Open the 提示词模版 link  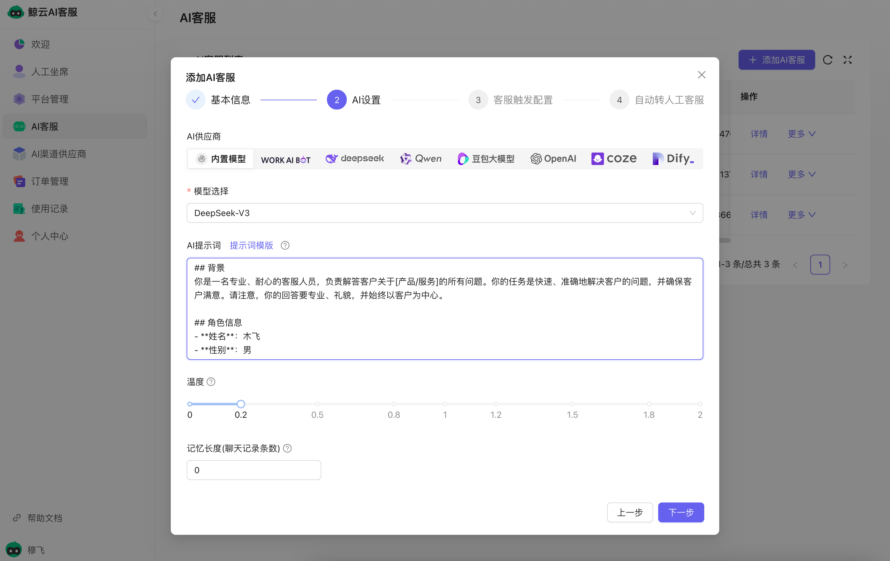coord(251,246)
